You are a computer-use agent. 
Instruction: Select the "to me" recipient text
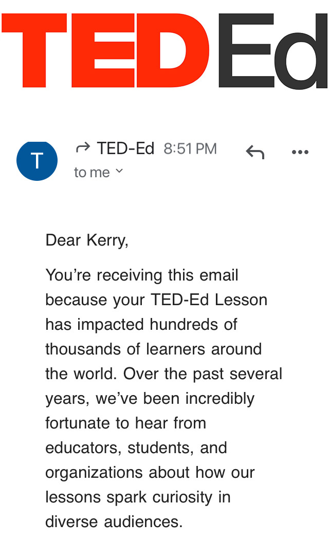point(92,173)
